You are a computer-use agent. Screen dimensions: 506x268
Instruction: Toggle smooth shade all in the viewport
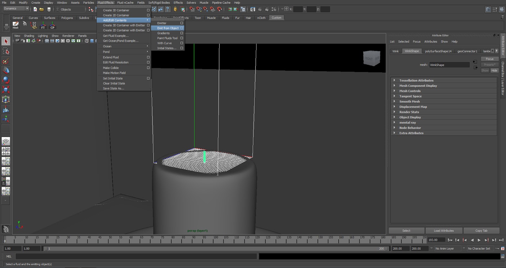pyautogui.click(x=92, y=41)
